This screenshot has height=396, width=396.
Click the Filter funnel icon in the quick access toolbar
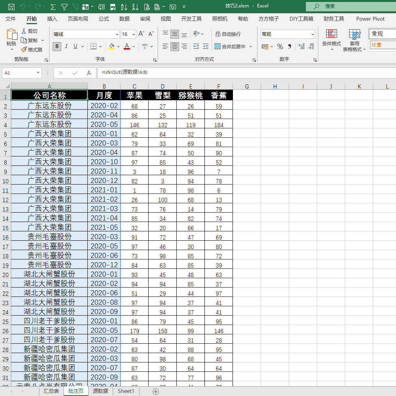(64, 7)
